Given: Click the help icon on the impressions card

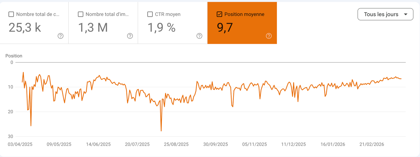Looking at the screenshot, I should (x=130, y=36).
